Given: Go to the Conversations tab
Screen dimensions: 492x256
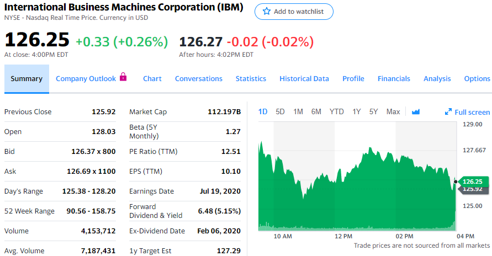Looking at the screenshot, I should [199, 78].
